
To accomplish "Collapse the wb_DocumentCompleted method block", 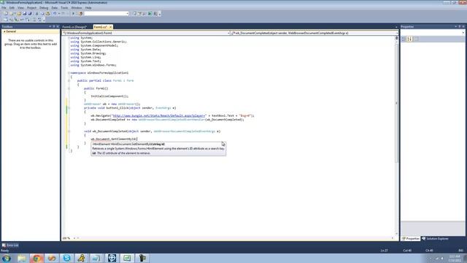I will [69, 131].
